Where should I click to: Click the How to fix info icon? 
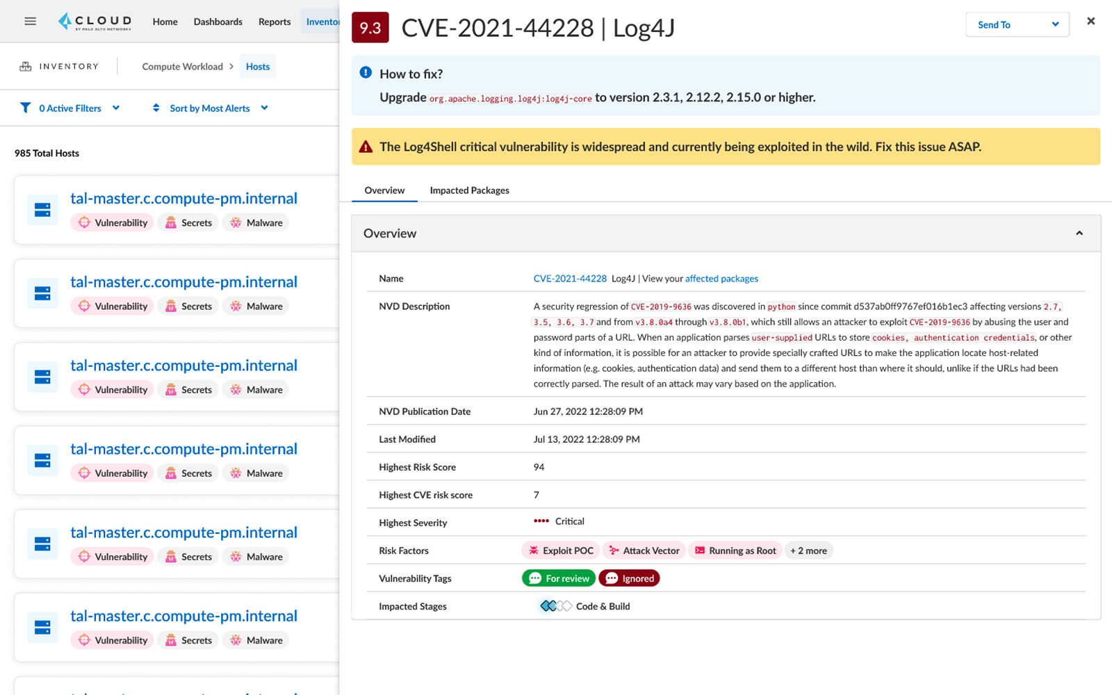click(366, 73)
